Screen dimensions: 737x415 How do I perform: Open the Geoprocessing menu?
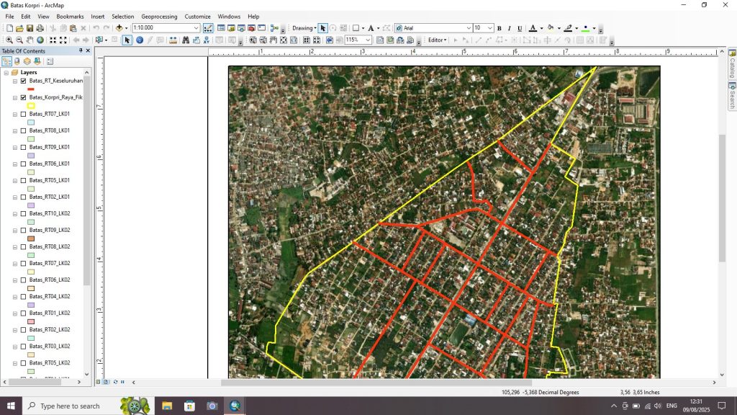click(x=159, y=16)
